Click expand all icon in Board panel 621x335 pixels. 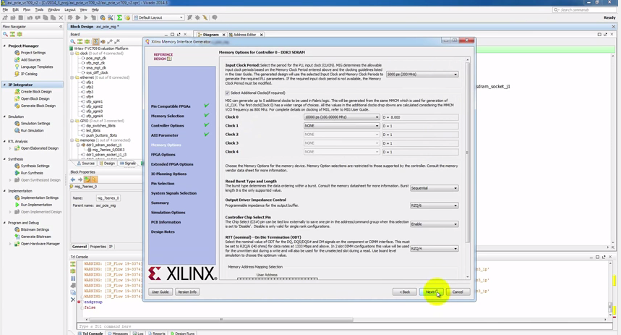87,41
